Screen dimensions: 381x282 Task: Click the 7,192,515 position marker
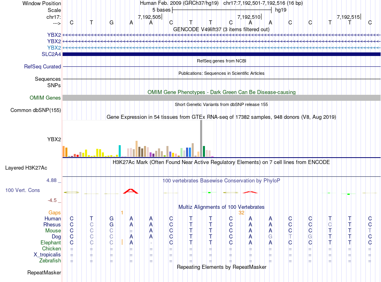point(349,17)
